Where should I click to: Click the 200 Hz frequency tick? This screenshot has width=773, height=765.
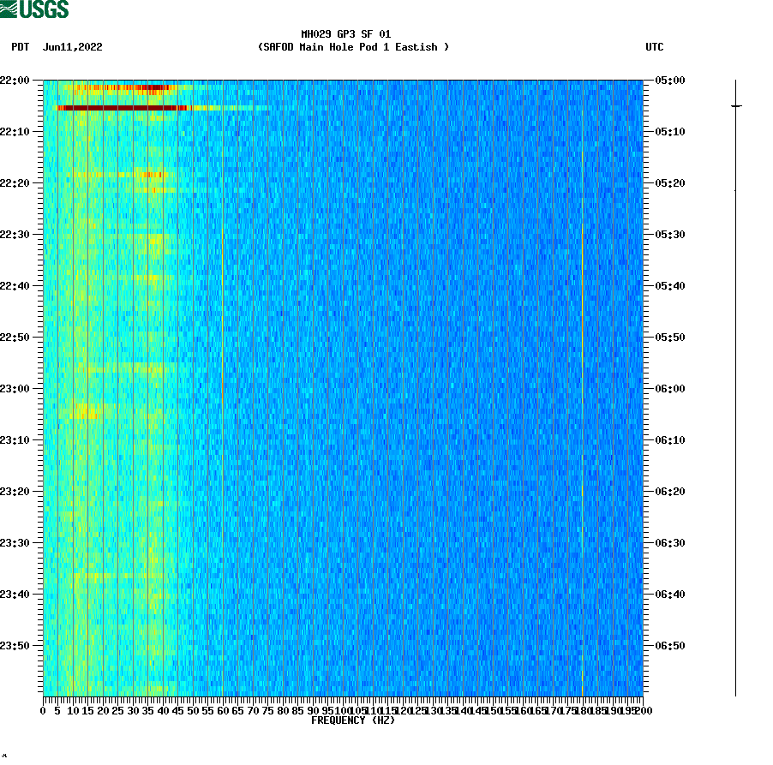(644, 709)
